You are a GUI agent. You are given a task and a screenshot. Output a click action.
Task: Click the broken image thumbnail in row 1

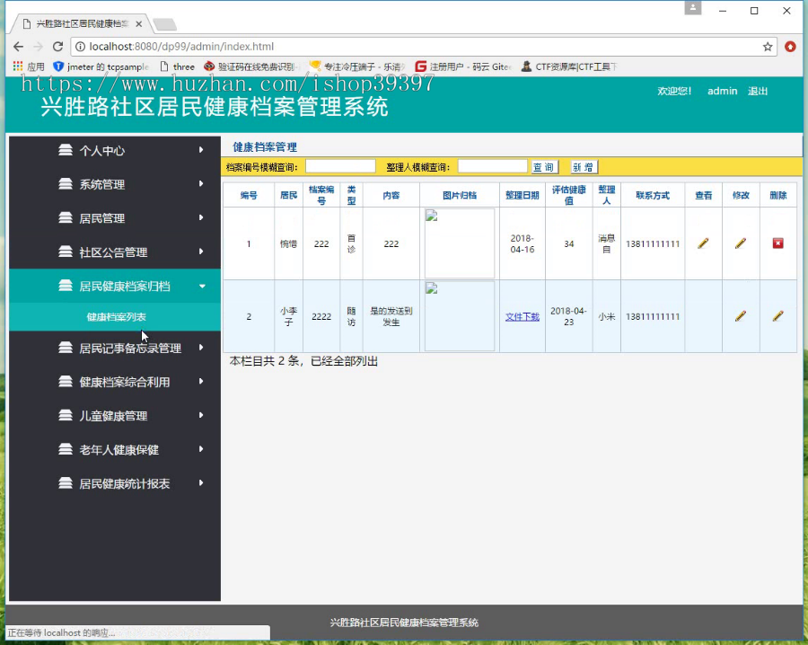click(459, 243)
